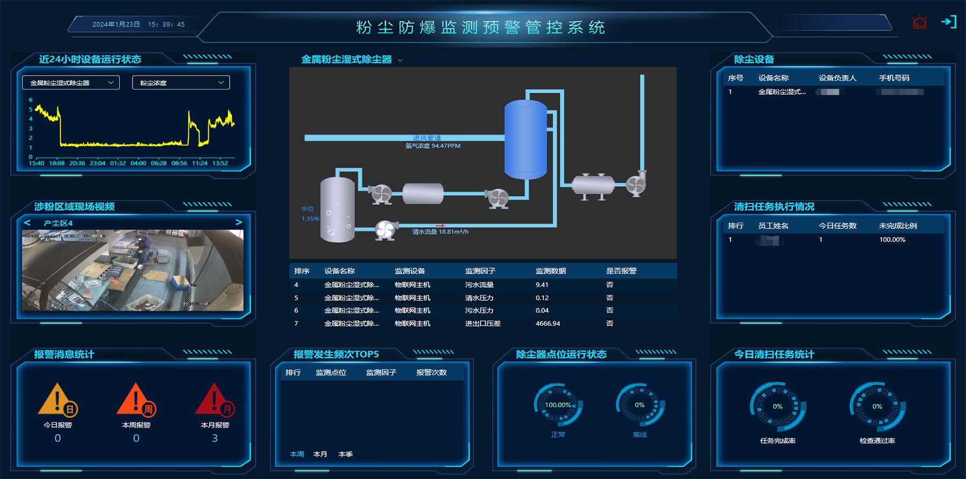This screenshot has height=479, width=966.
Task: Click the silver water tank in diagram
Action: 337,210
